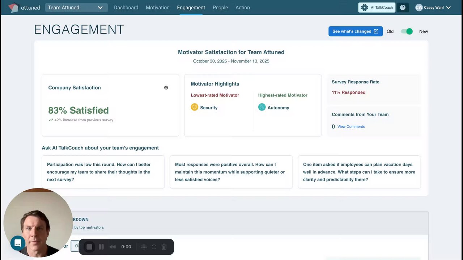The height and width of the screenshot is (260, 463).
Task: Click the Motivator Highlights heading
Action: click(x=215, y=84)
